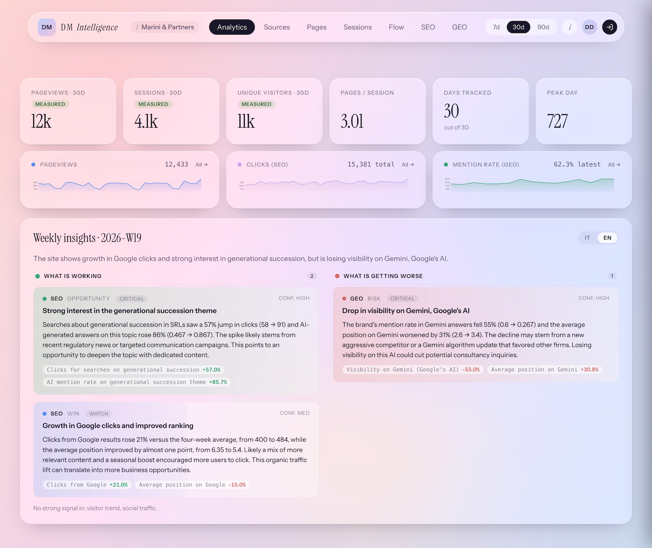Click the DM logo badge
The height and width of the screenshot is (548, 652).
pos(47,27)
